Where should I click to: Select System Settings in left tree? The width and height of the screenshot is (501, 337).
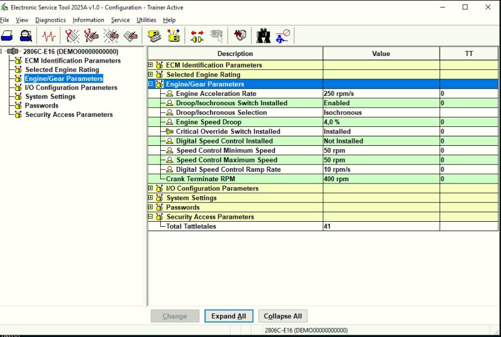click(50, 96)
